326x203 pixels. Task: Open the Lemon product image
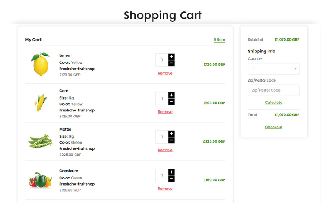pos(41,65)
